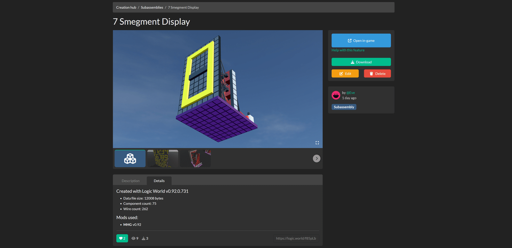Click 'Created with Logic World v0.92.0.731'

coord(152,191)
